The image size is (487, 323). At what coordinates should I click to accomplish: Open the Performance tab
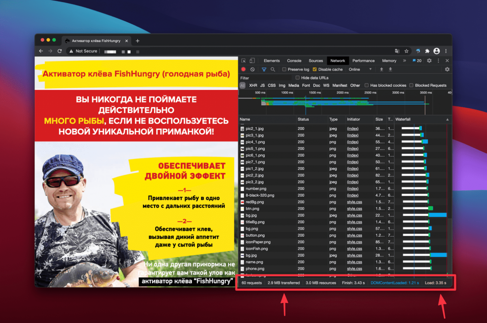coord(363,60)
